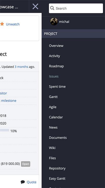Viewport: 105px width, 188px height.
Task: Go to Repository menu item
Action: (x=57, y=168)
